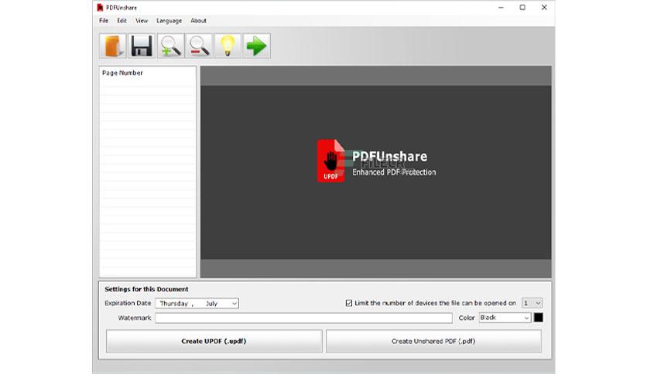Click the Page Number column header
This screenshot has width=647, height=374.
[122, 73]
